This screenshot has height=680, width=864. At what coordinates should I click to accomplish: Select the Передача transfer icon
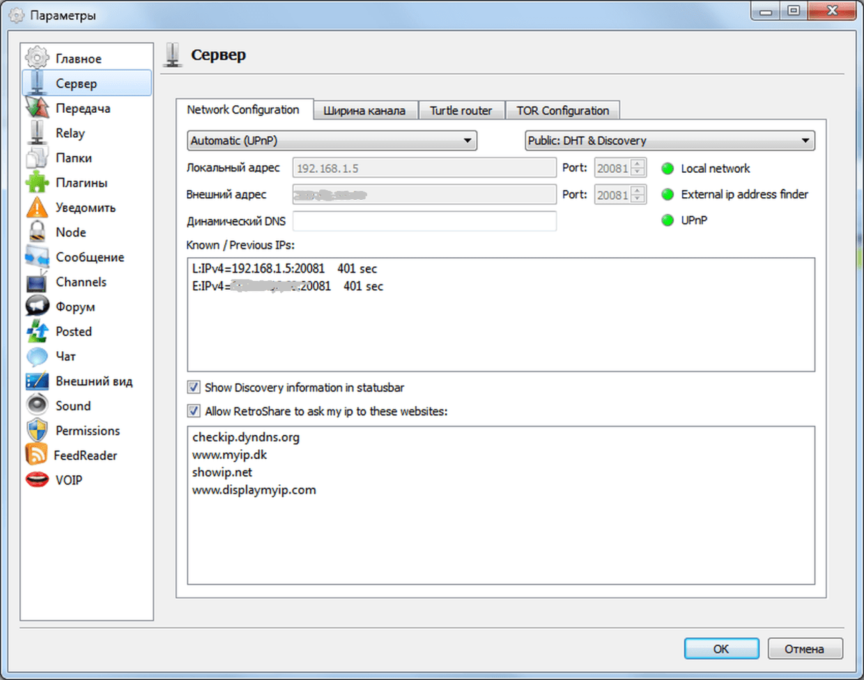pos(37,108)
